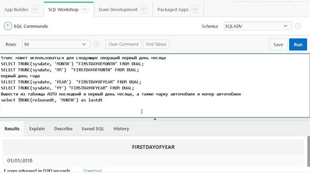This screenshot has width=310, height=174.
Task: Click line with TRUNC(sysdate, 'MM')
Action: [x=70, y=70]
